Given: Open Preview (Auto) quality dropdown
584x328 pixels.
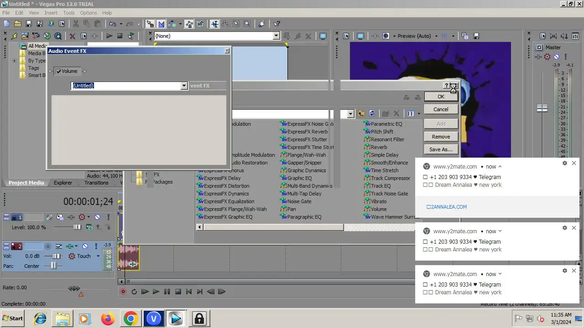Looking at the screenshot, I should pos(436,36).
